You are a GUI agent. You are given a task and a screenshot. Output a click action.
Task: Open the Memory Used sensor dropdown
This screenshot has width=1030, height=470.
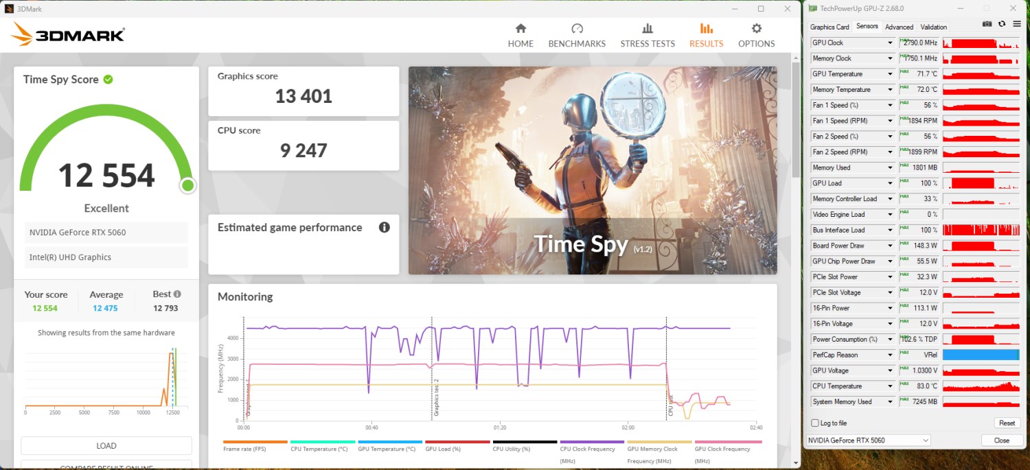(x=890, y=167)
